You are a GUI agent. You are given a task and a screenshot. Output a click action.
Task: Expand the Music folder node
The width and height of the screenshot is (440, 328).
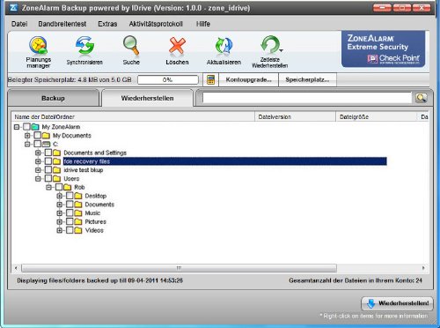tap(59, 213)
